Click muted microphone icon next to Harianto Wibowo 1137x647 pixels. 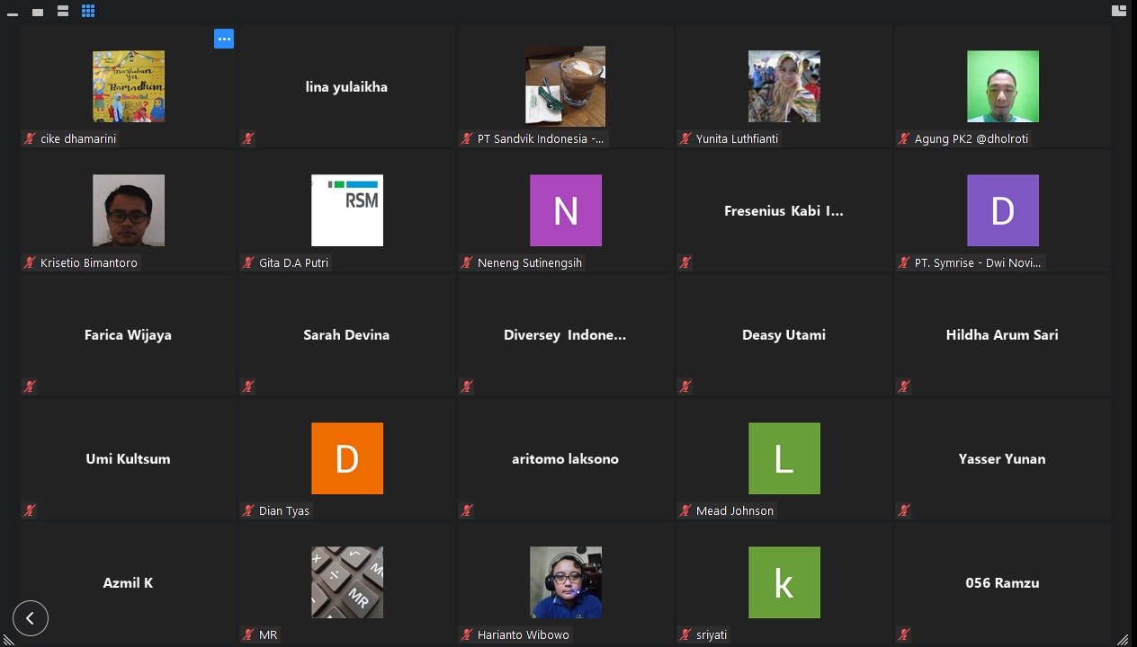(467, 635)
